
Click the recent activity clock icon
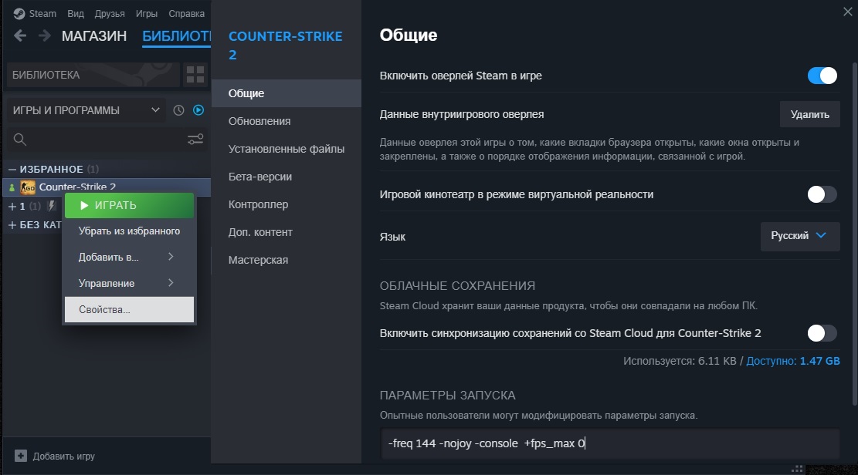(x=179, y=110)
